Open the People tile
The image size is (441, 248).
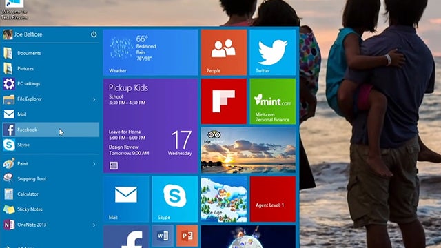pos(224,52)
